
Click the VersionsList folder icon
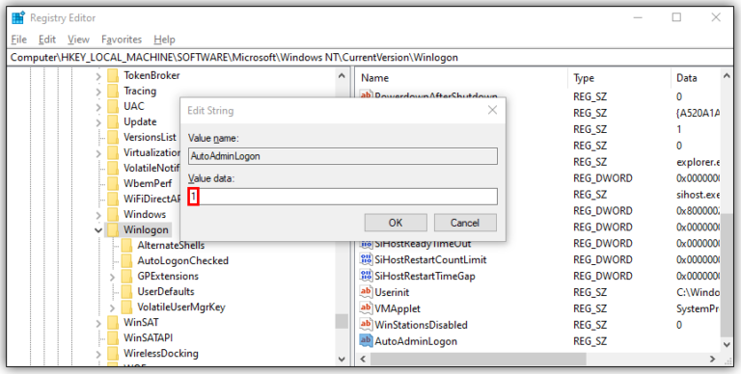click(113, 138)
